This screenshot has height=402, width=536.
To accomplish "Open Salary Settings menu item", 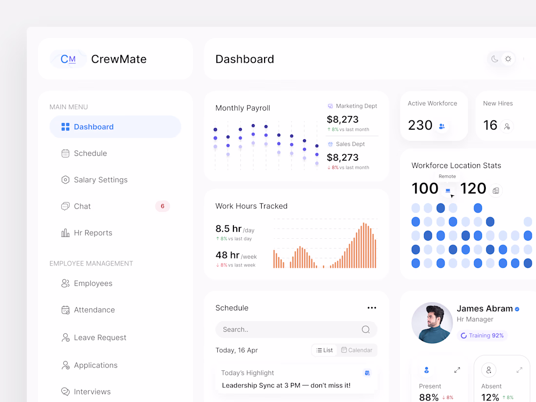I will (115, 180).
